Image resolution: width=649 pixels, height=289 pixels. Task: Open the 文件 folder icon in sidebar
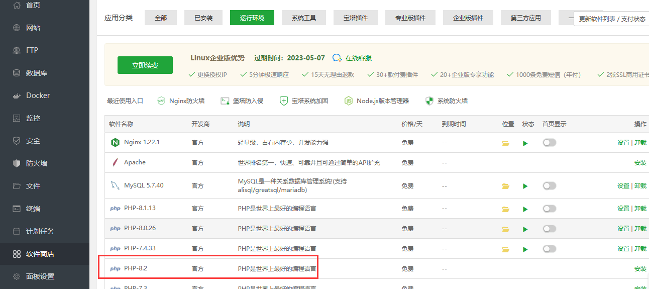pyautogui.click(x=17, y=186)
